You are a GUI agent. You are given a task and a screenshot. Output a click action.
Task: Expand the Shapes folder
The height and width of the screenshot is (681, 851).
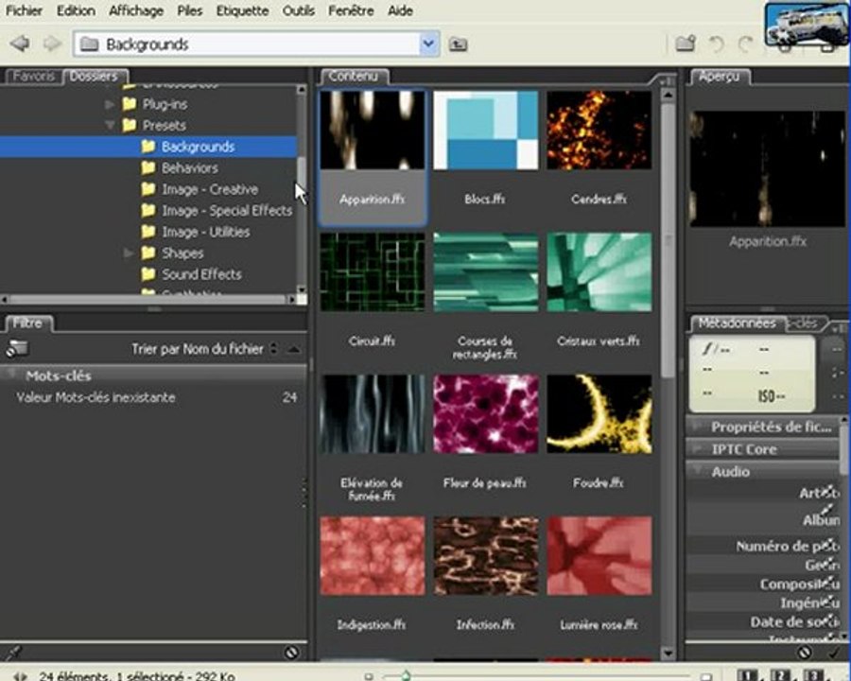point(128,253)
